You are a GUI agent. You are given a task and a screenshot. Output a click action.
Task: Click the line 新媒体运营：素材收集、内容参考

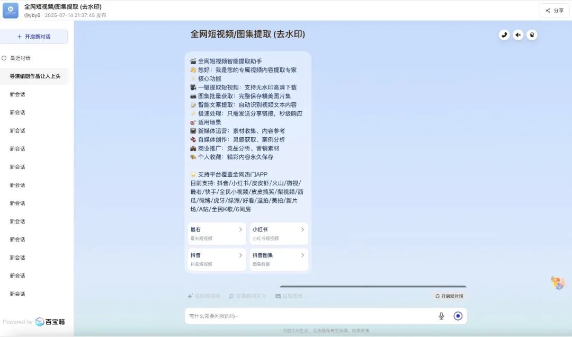(x=237, y=131)
